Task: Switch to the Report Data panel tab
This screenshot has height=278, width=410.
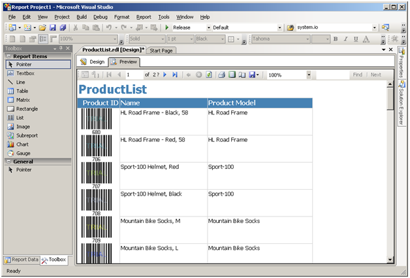Action: tap(22, 260)
